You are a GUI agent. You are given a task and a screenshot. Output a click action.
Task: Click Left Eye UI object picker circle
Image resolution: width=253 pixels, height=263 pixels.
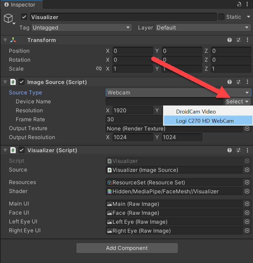[247, 222]
